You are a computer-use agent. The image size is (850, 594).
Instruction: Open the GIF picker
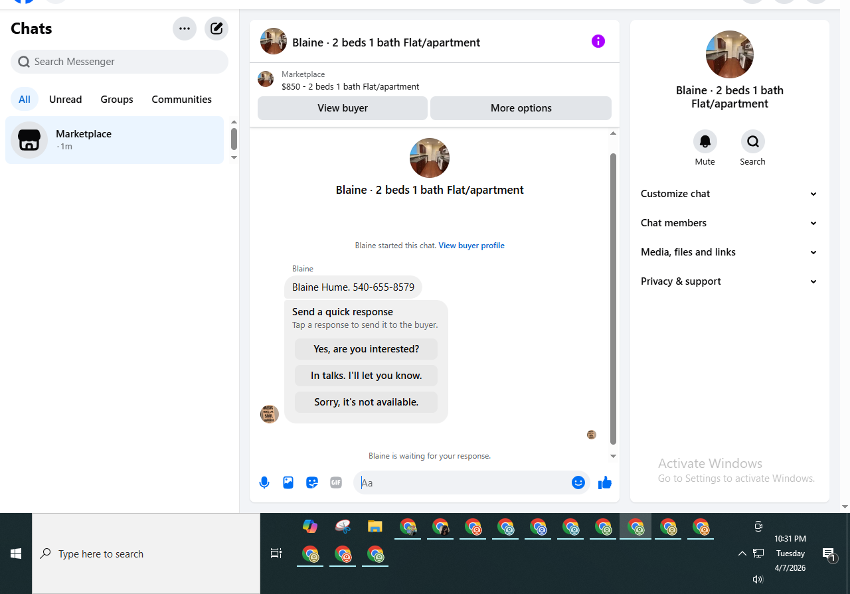336,483
